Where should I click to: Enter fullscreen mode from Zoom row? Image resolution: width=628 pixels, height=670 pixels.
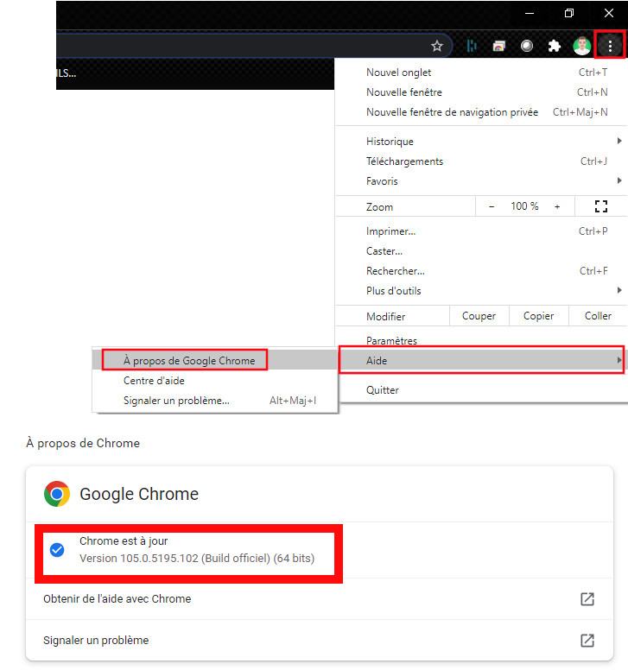[x=601, y=207]
